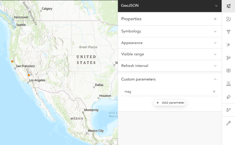
Task: Open the Map tools wrench icon
Action: (x=229, y=123)
